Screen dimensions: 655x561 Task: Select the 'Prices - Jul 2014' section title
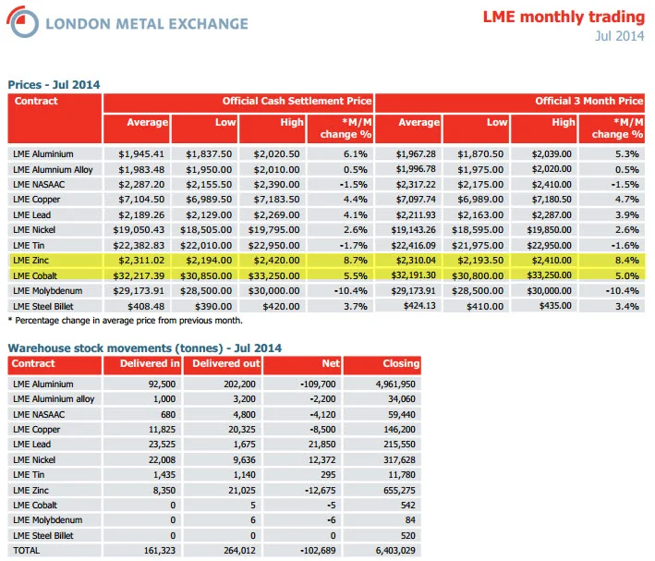pyautogui.click(x=54, y=85)
